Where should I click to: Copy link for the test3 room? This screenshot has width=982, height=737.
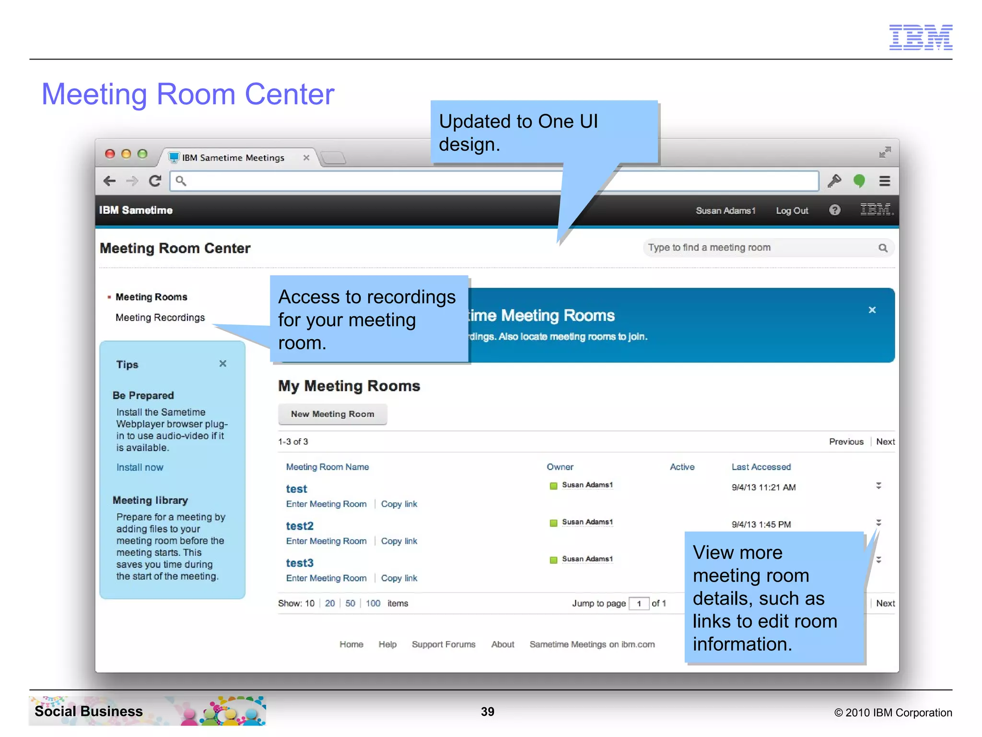[x=399, y=578]
